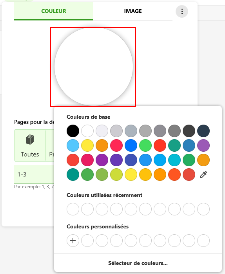Select the light sky-blue swatch in second row
The image size is (225, 274).
[x=73, y=145]
